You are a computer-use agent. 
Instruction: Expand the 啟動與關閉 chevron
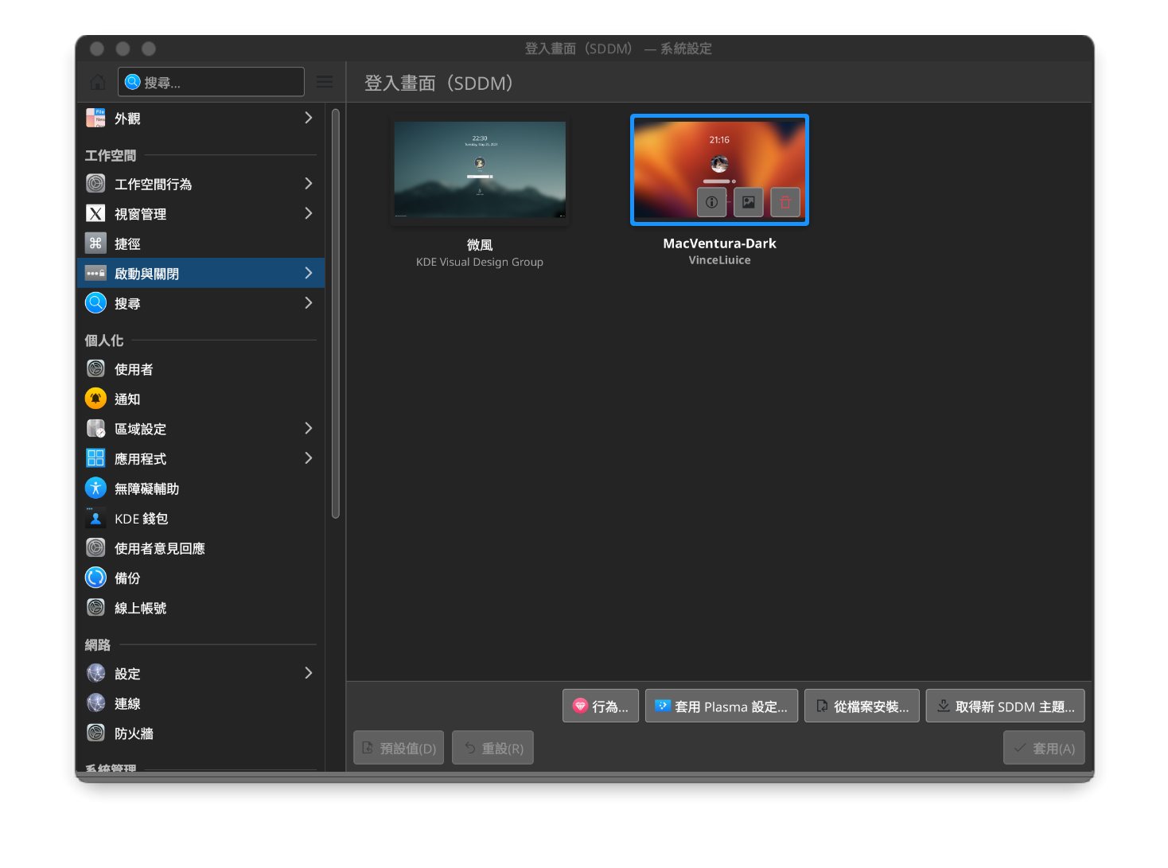pos(309,273)
